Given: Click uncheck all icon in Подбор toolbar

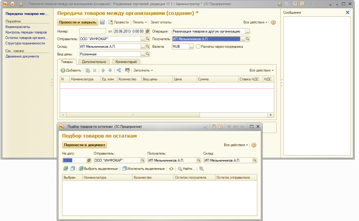Looking at the screenshot, I should (73, 169).
